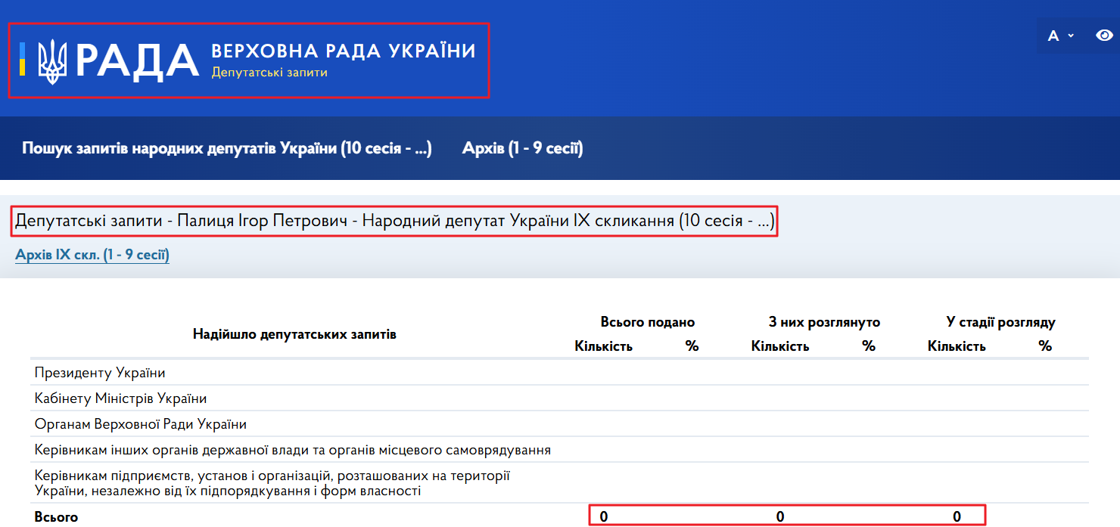Click the 'Депутатські запити' subtitle in header
This screenshot has width=1120, height=527.
coord(269,73)
